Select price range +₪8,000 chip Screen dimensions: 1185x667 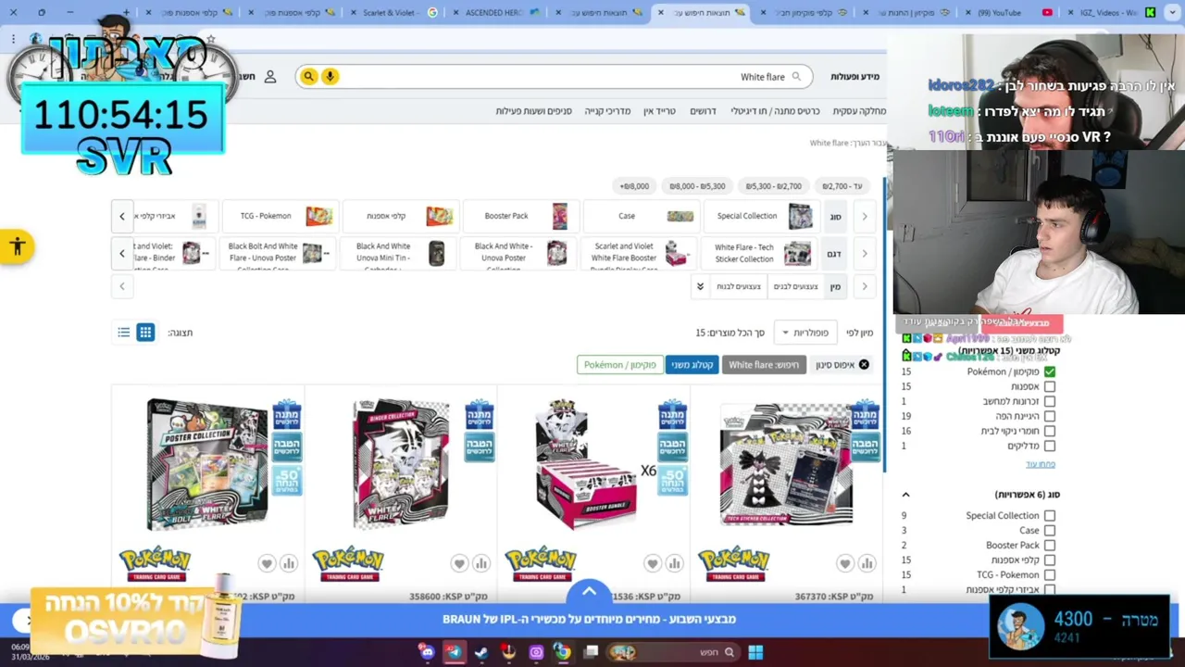point(634,186)
